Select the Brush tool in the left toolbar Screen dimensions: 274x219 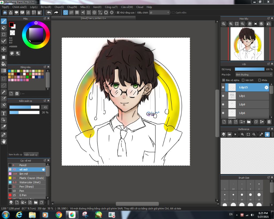coord(4,21)
